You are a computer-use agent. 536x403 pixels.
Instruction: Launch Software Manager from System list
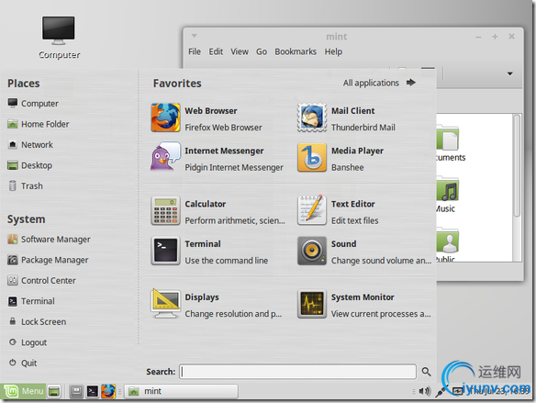(49, 240)
